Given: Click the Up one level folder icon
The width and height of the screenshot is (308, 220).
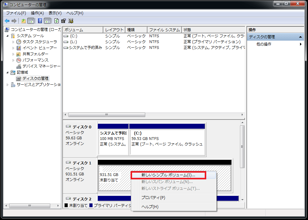Looking at the screenshot, I should coord(24,21).
